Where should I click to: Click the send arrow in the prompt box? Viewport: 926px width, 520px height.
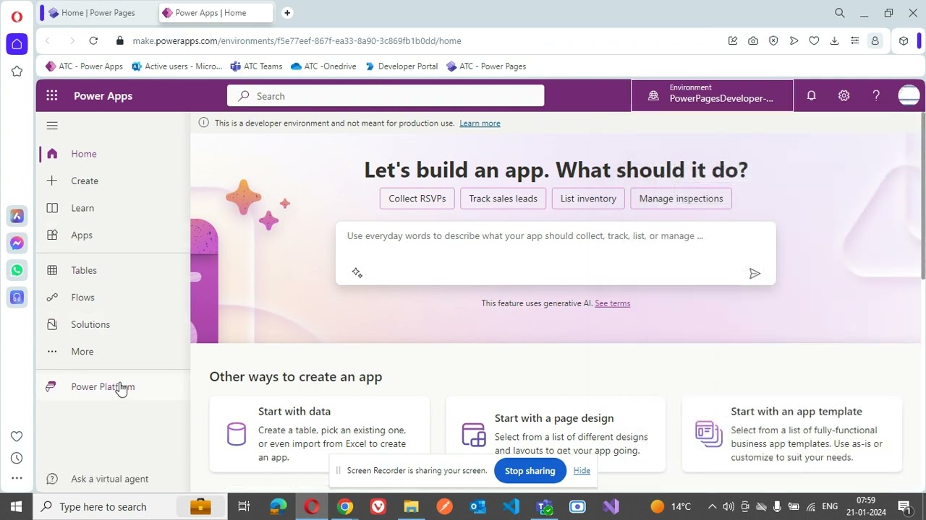pyautogui.click(x=755, y=273)
